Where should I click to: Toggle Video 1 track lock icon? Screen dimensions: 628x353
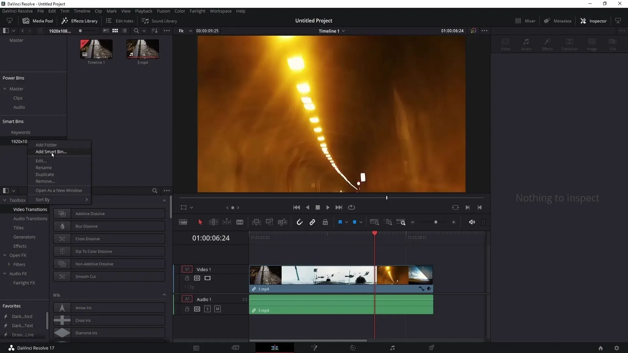[x=187, y=278]
